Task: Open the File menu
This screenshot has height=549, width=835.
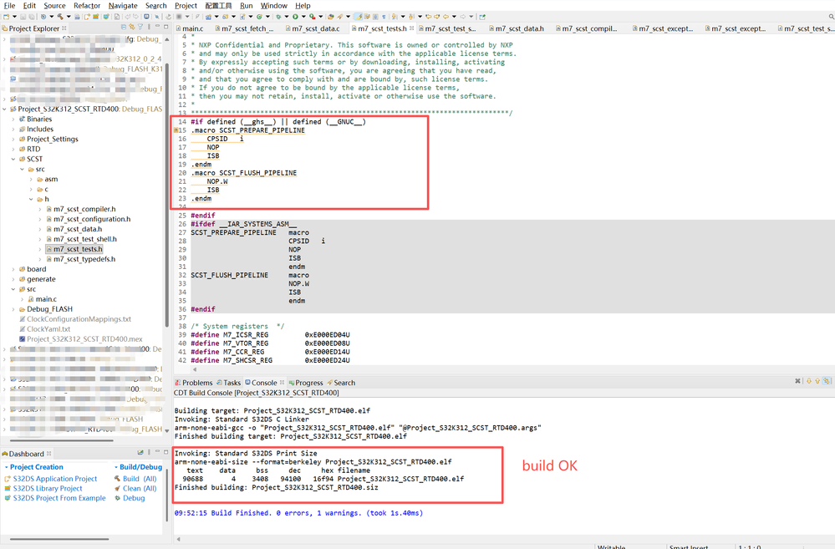Action: (x=9, y=5)
